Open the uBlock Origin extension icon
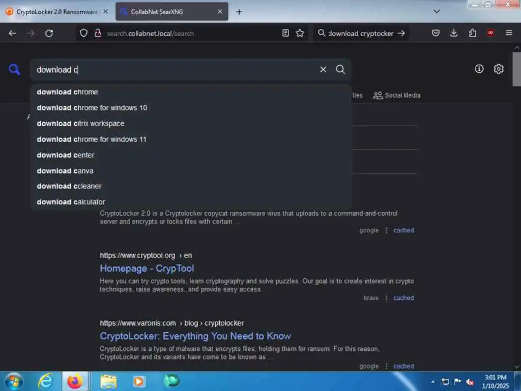This screenshot has height=391, width=521. pos(490,33)
